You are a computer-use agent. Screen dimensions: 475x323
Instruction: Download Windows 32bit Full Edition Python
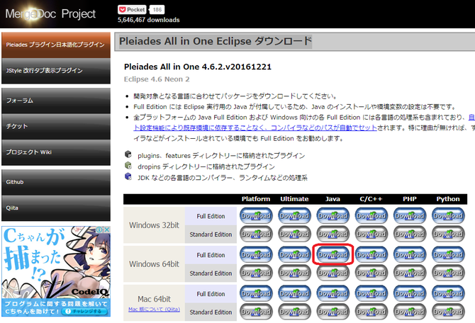pyautogui.click(x=448, y=216)
